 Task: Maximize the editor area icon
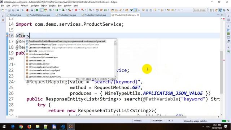(x=222, y=15)
